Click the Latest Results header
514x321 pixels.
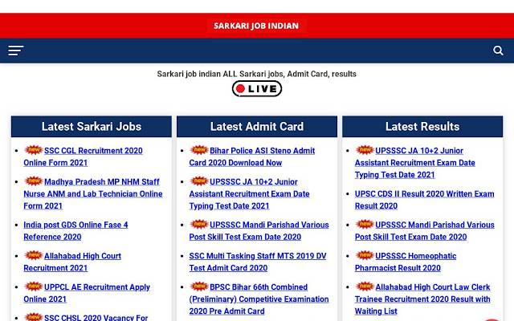(x=422, y=127)
